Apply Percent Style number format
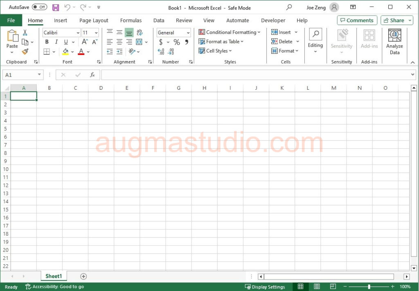Screen dimensions: 419x291 pos(177,42)
